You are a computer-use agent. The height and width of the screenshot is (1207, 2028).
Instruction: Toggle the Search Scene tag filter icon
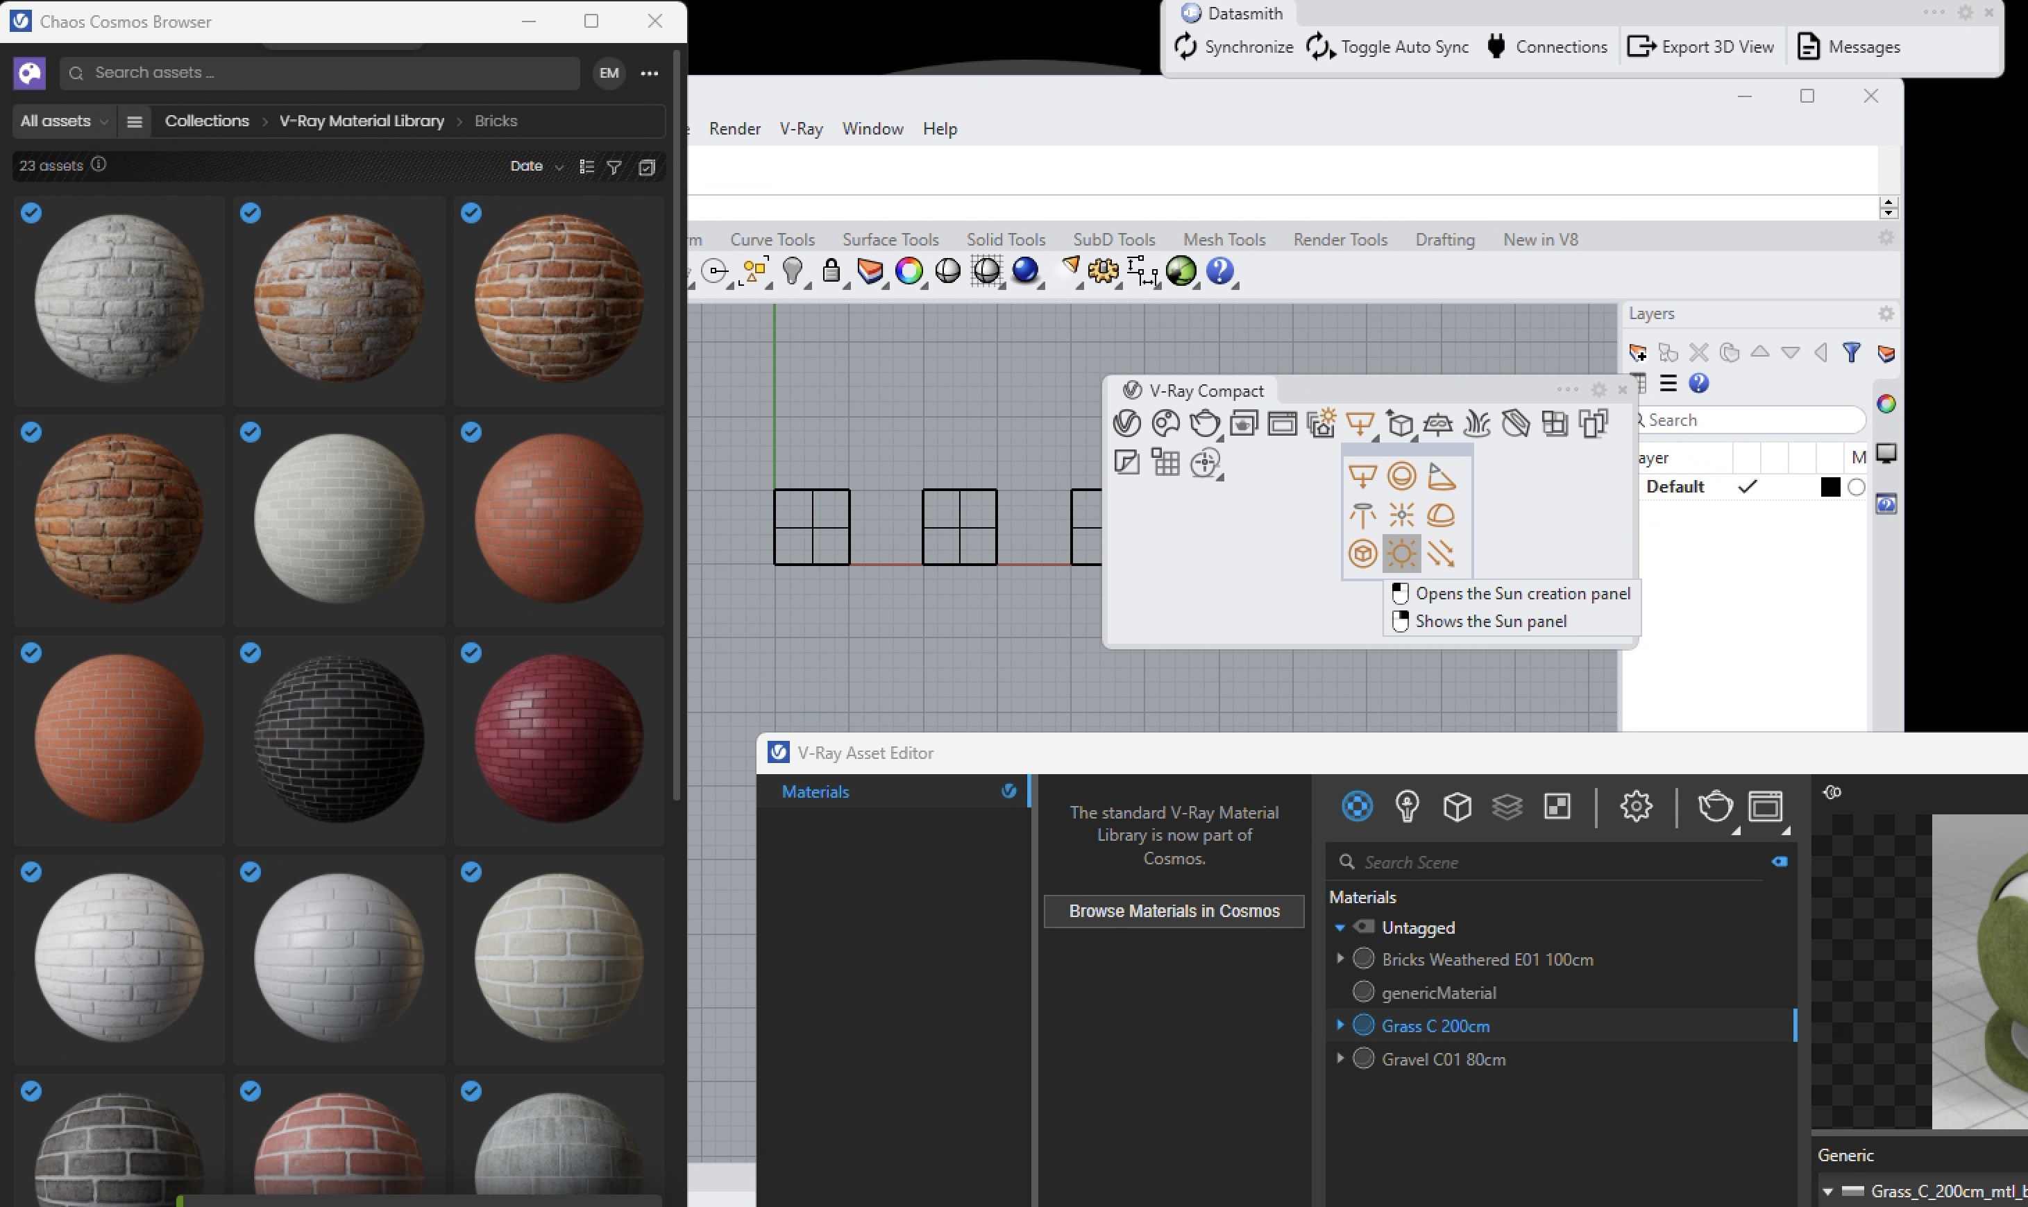[1780, 862]
